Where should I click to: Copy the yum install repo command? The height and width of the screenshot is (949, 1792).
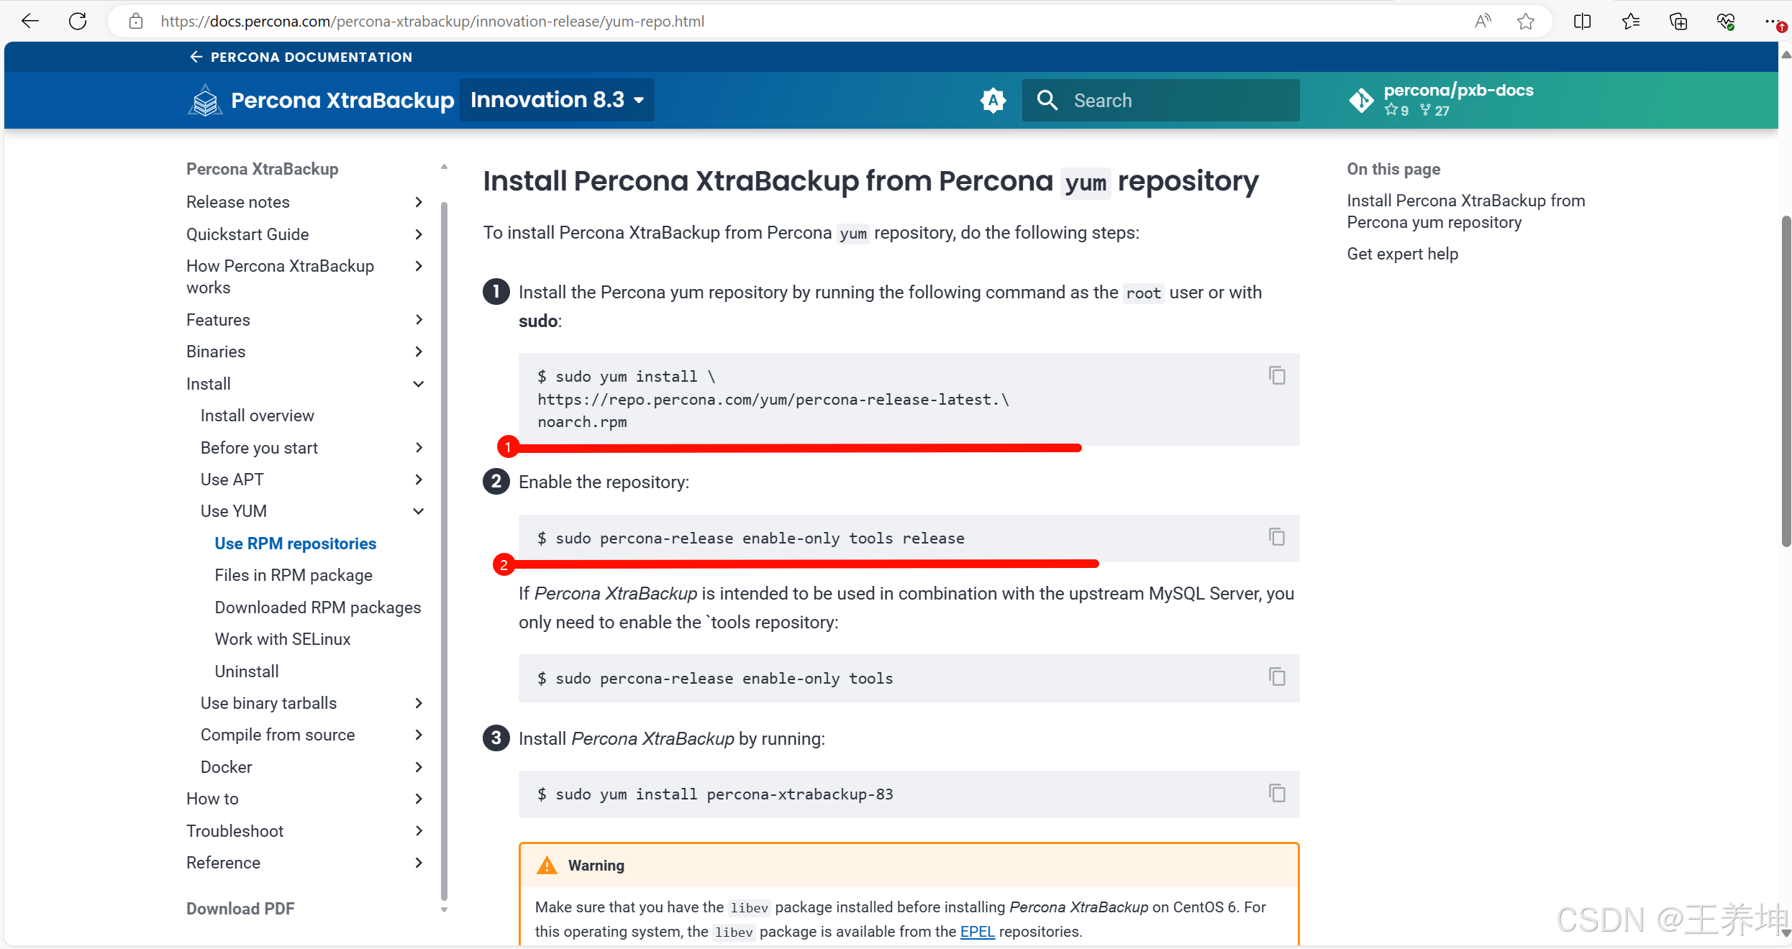point(1276,375)
